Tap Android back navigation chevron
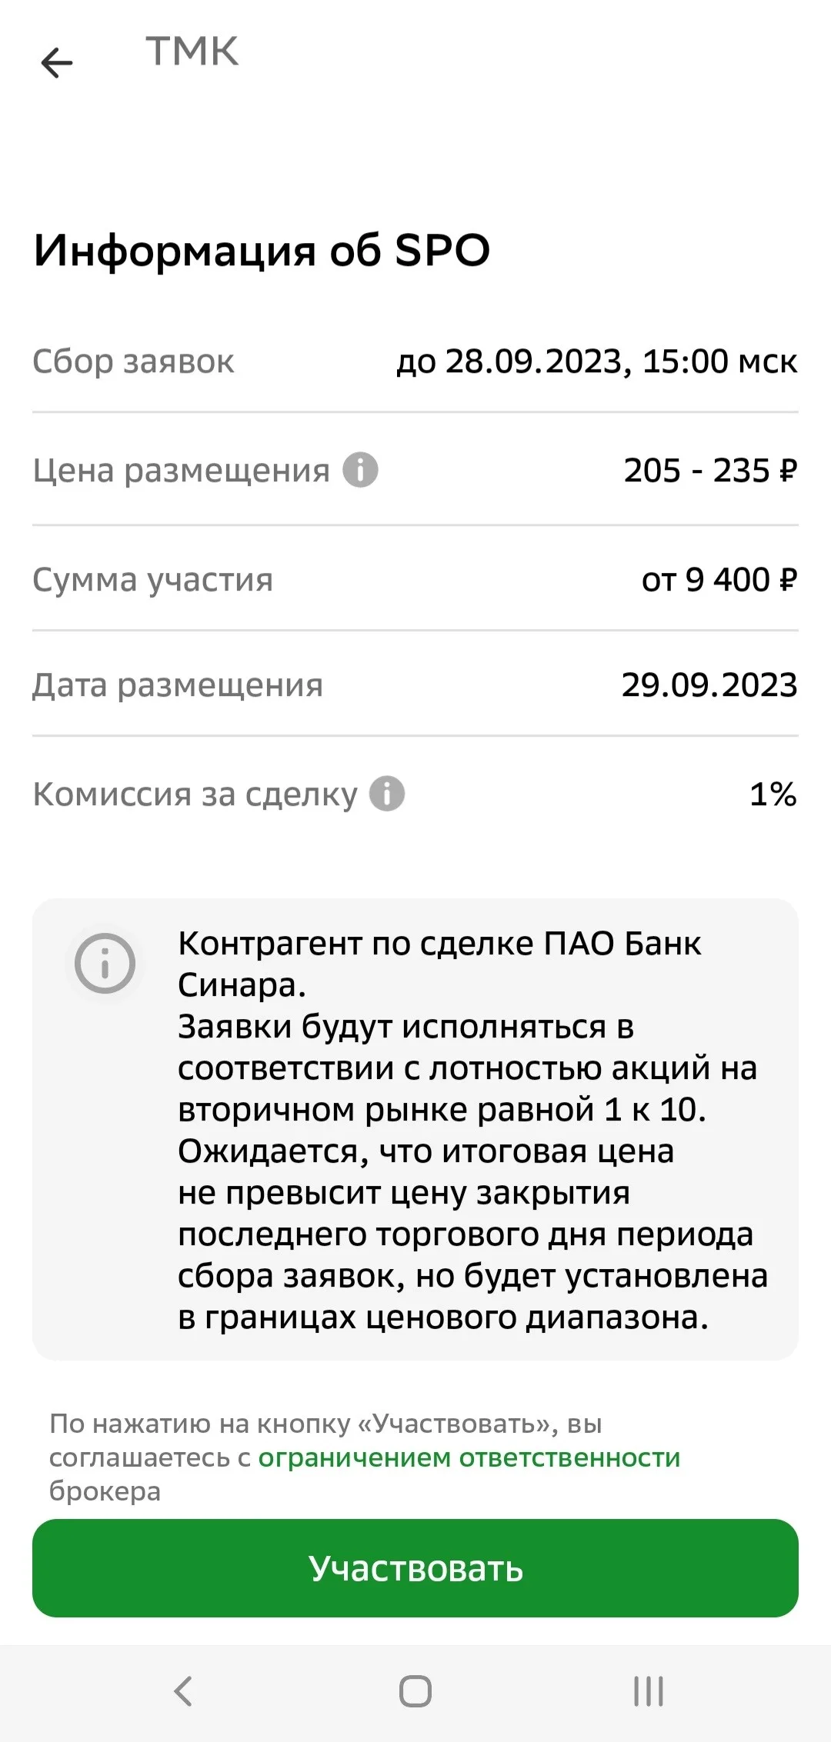Screen dimensions: 831x1742 (183, 1691)
